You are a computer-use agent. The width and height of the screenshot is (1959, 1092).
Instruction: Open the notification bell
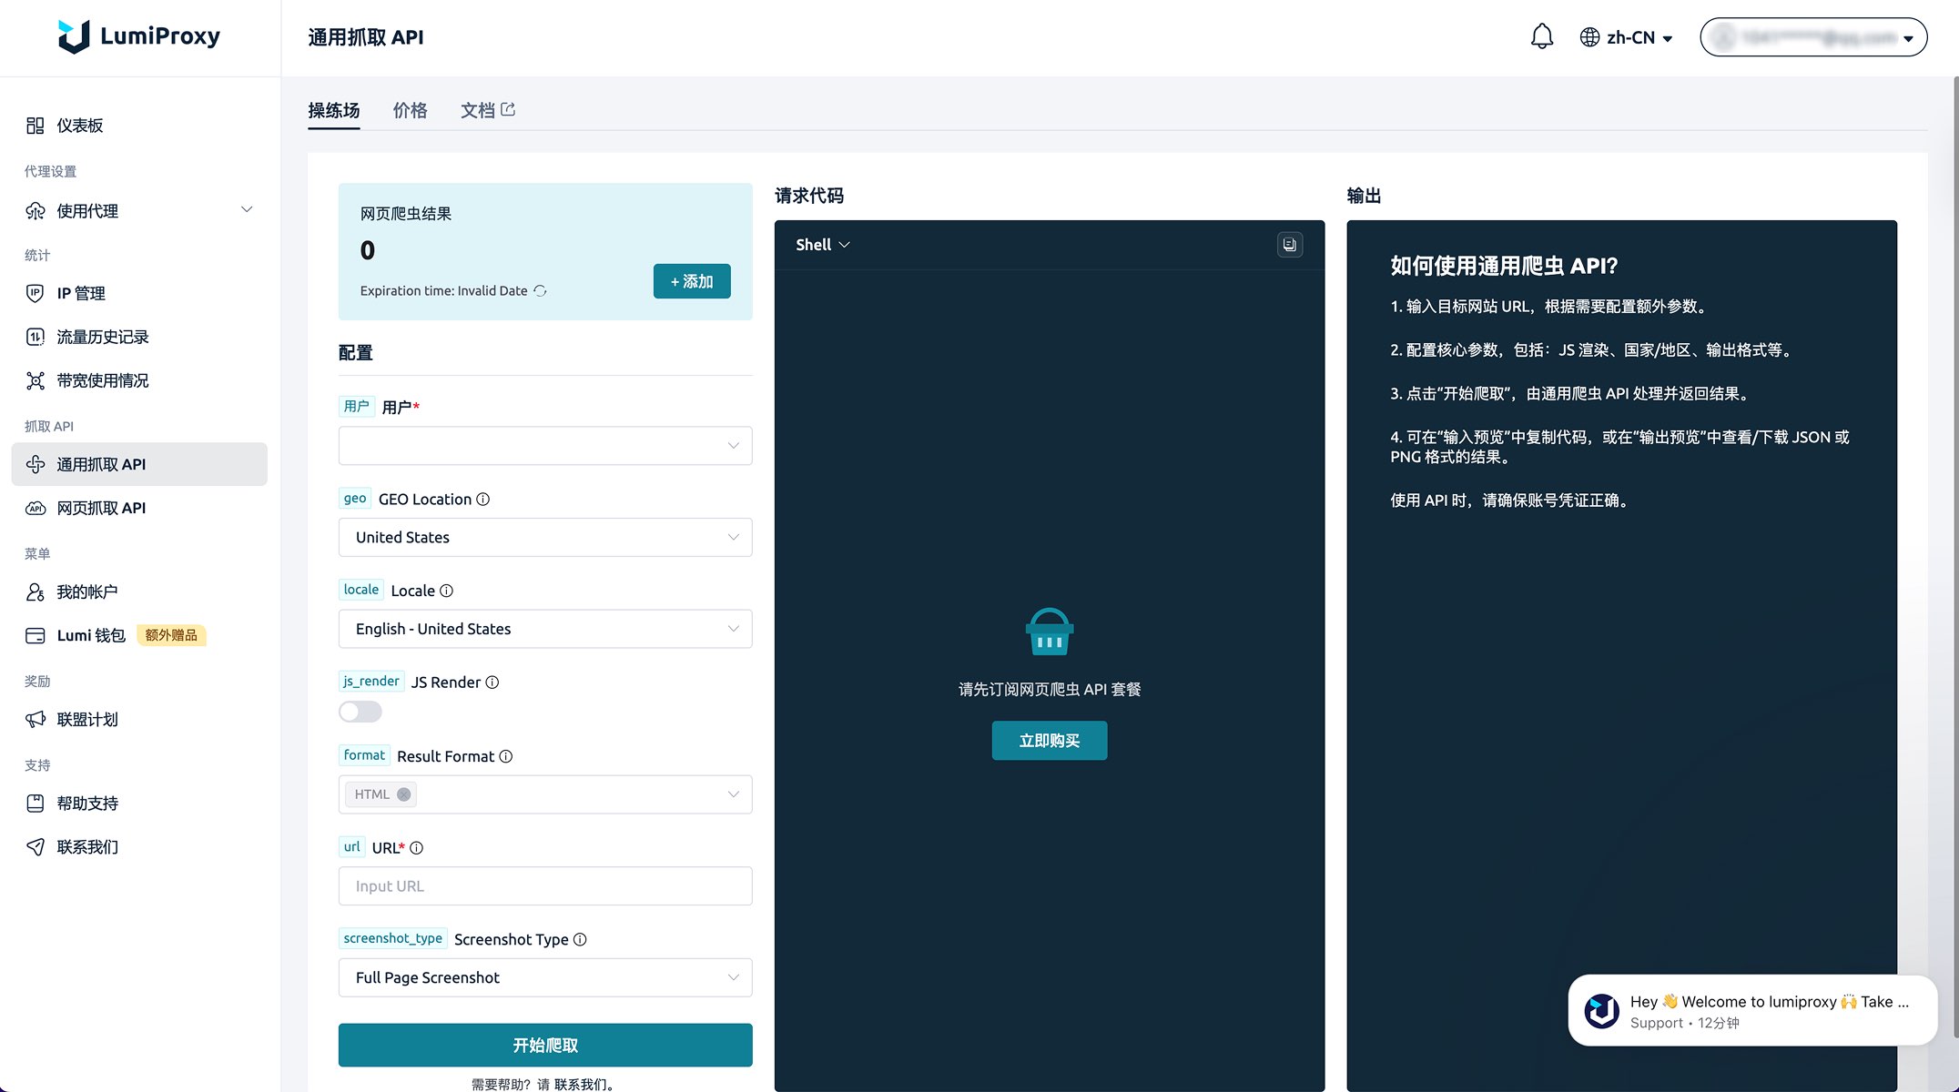pos(1541,37)
